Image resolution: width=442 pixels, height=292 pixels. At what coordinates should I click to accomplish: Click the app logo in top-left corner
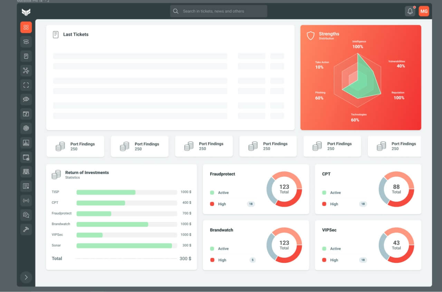pyautogui.click(x=26, y=12)
